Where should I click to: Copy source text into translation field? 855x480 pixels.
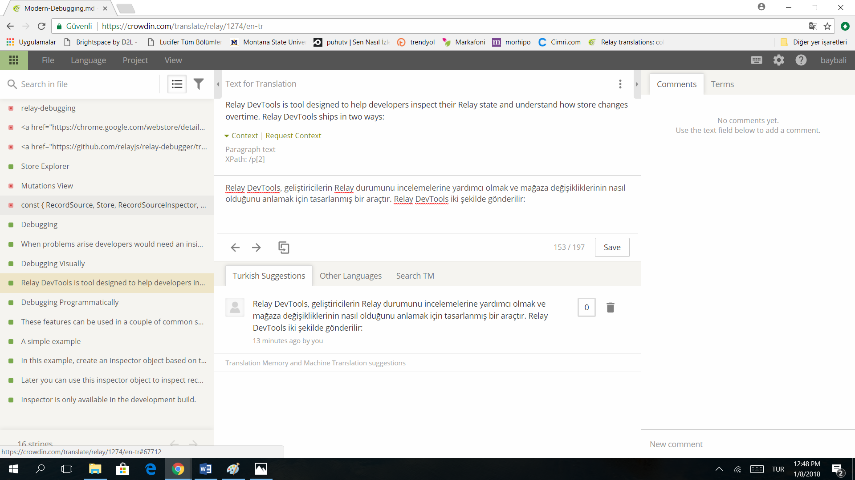point(284,248)
